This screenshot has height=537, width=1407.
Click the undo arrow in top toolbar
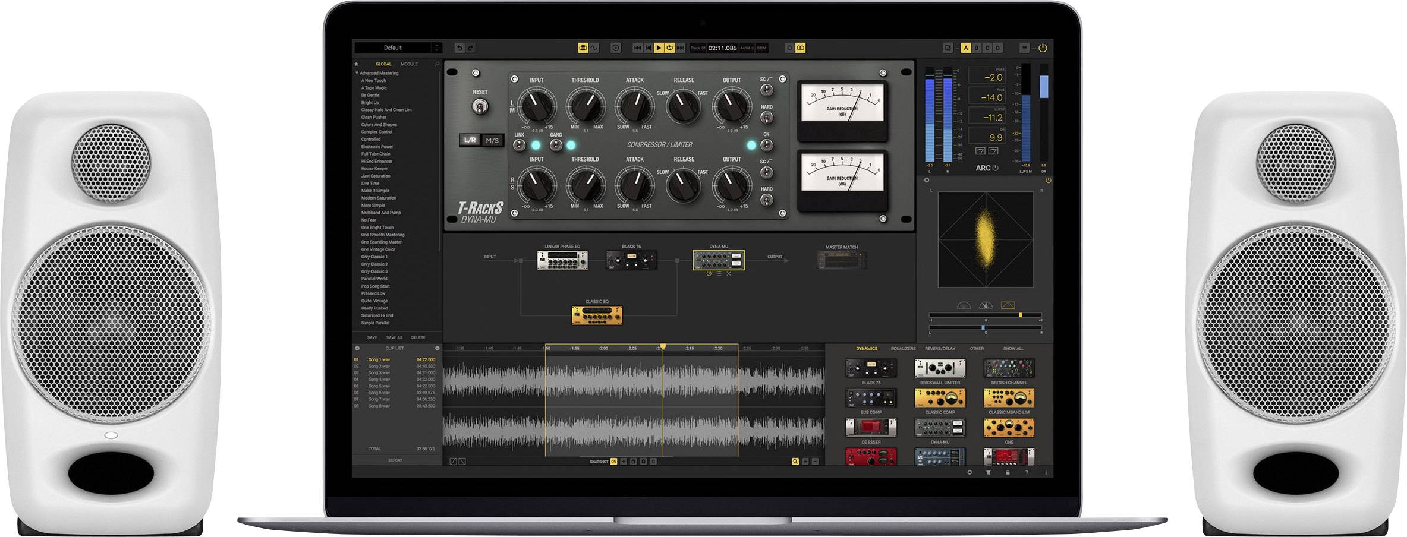[459, 48]
